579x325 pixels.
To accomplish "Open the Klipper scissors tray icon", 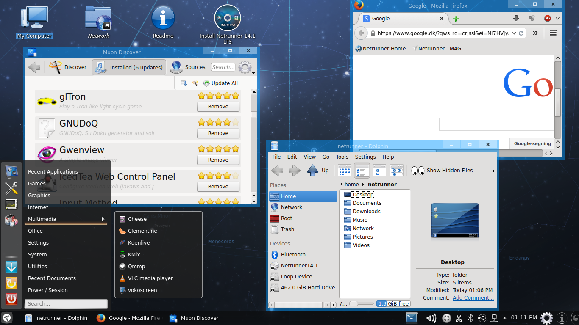I will pos(459,318).
